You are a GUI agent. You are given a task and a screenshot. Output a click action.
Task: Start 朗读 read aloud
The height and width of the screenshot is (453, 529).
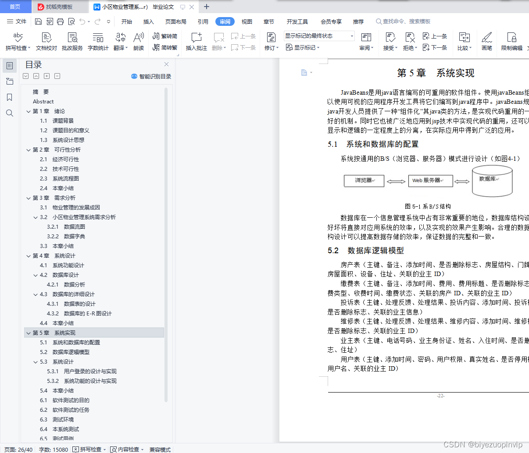point(139,42)
